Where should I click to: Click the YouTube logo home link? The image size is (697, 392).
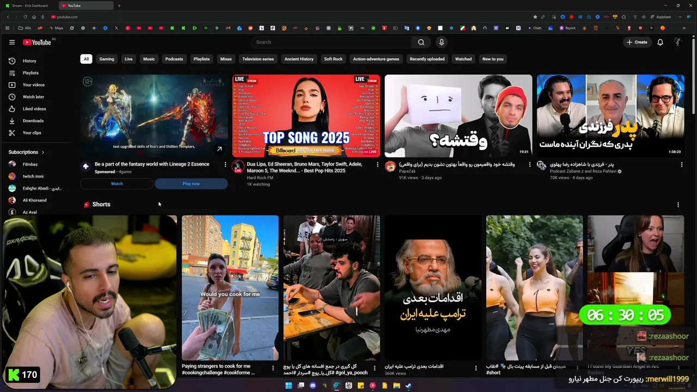(x=37, y=42)
